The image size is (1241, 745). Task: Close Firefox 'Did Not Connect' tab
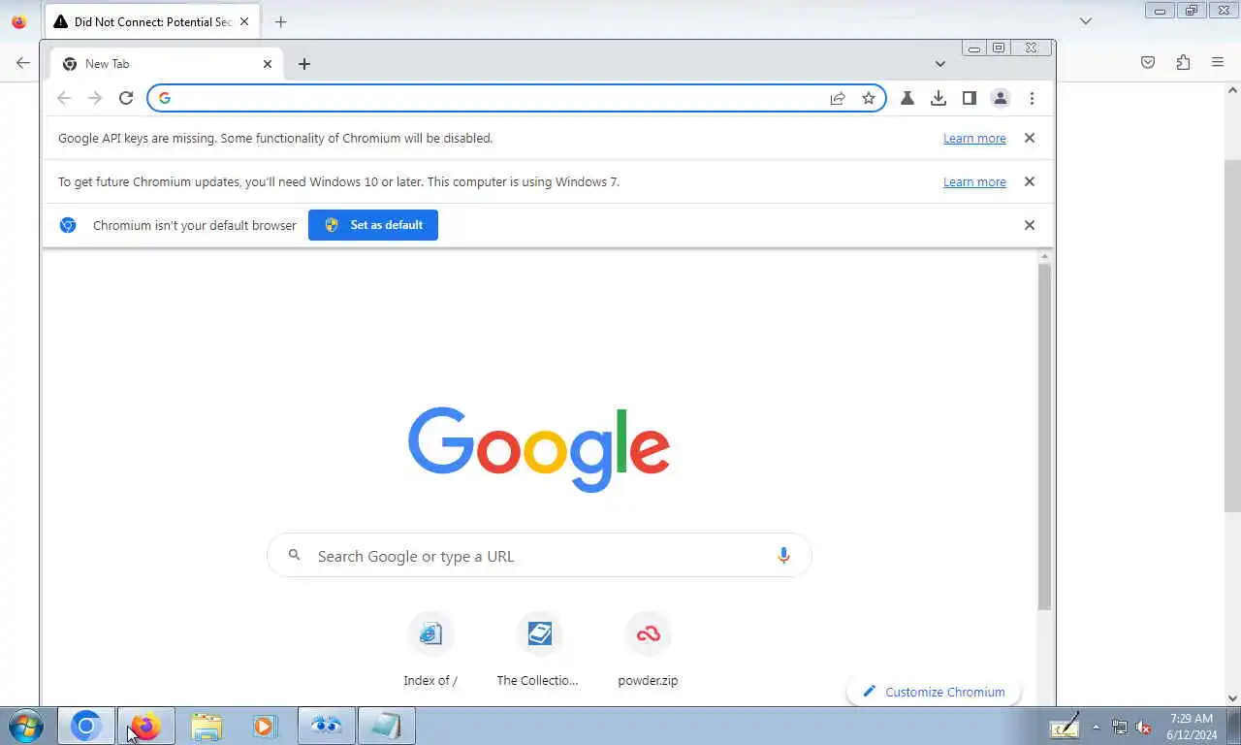pos(244,21)
